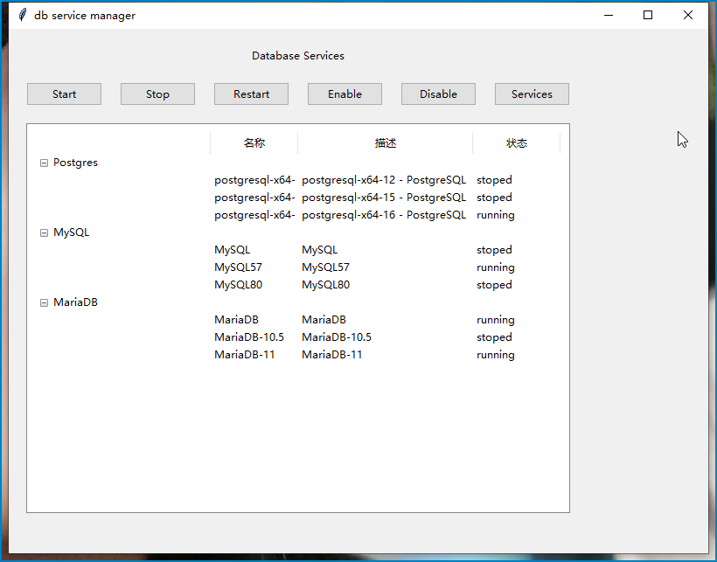Image resolution: width=717 pixels, height=562 pixels.
Task: Click the Restart button
Action: (x=251, y=94)
